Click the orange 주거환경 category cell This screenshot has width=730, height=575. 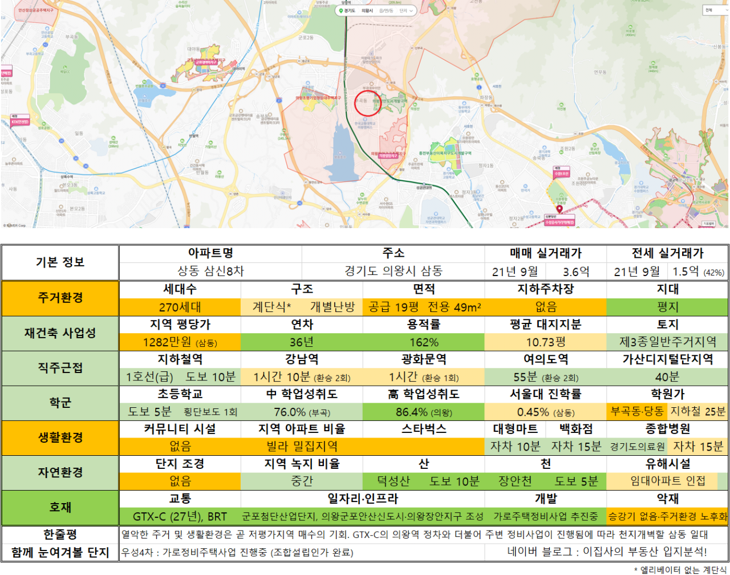pos(60,298)
